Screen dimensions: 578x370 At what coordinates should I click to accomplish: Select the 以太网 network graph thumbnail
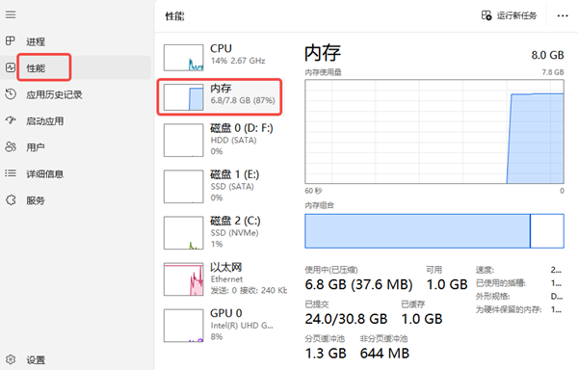[x=183, y=279]
